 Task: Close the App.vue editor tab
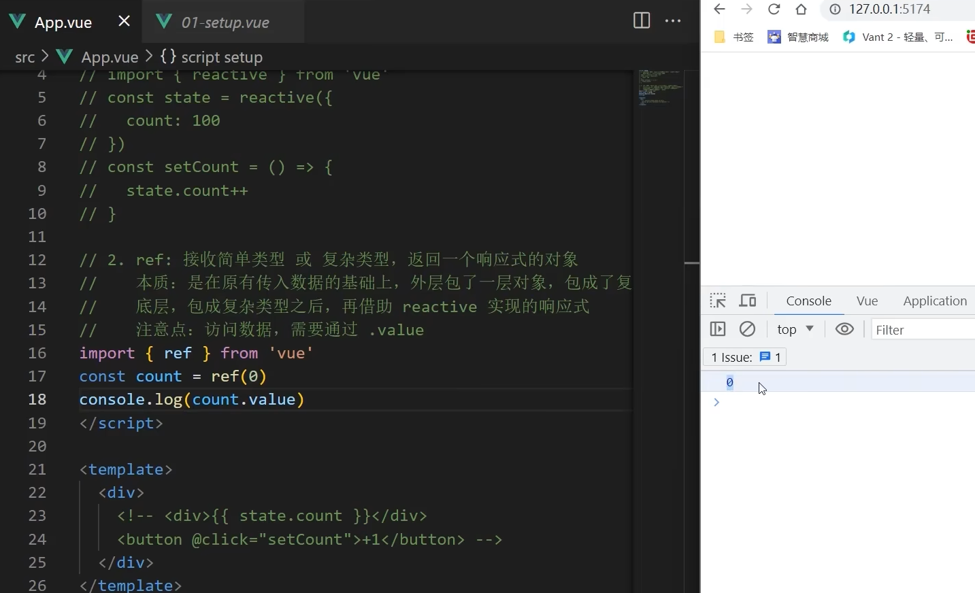(123, 21)
